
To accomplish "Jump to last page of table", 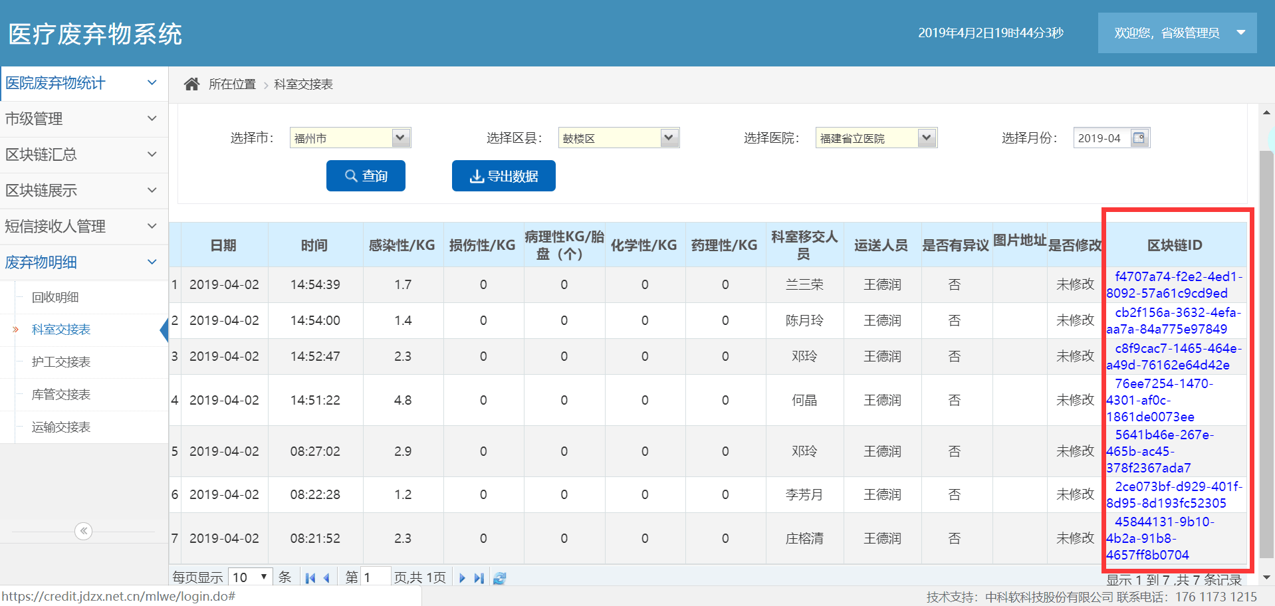I will pyautogui.click(x=479, y=578).
